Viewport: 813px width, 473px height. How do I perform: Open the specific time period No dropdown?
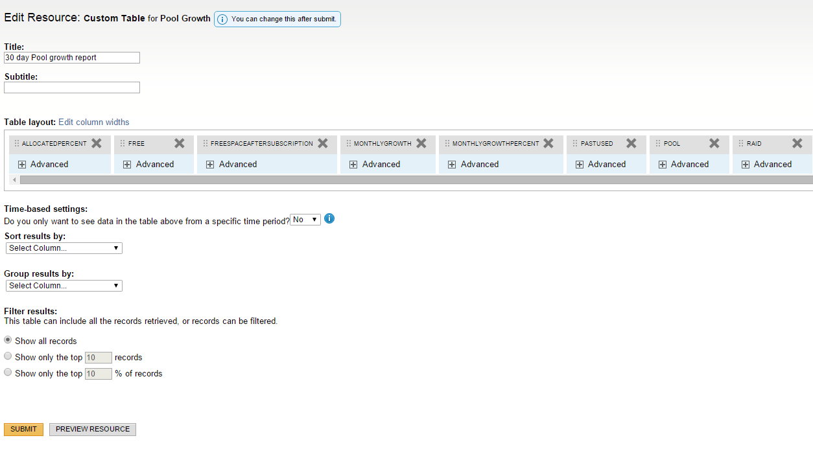[305, 220]
